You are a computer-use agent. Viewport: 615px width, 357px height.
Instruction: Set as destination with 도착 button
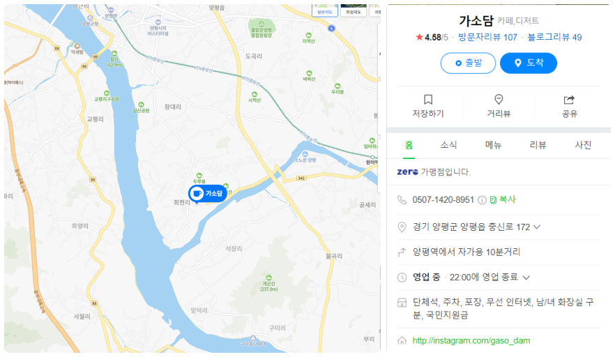[x=529, y=63]
